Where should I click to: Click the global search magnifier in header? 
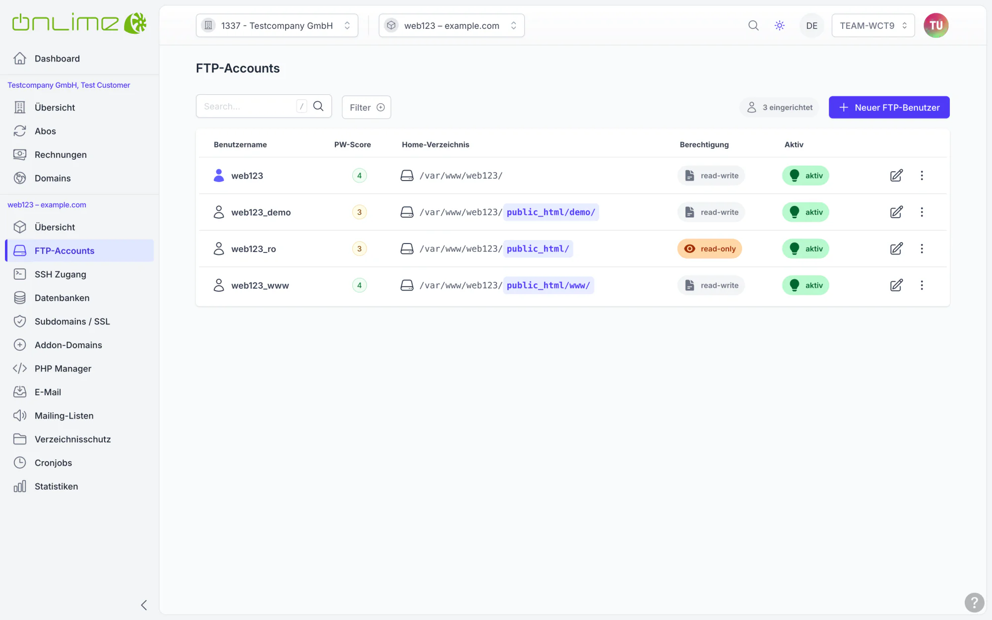click(x=753, y=25)
